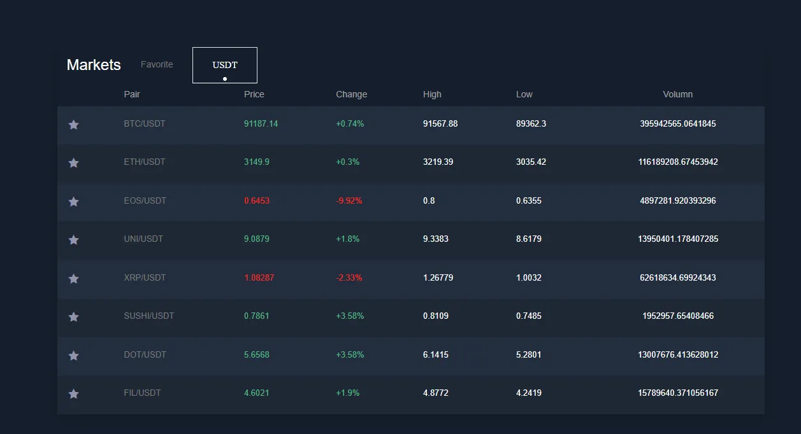Viewport: 801px width, 434px height.
Task: Favorite the FIL/USDT pair star
Action: point(73,394)
